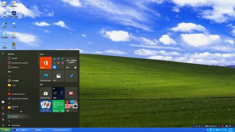Viewport: 235px width, 132px height.
Task: Open the Photos tile with mountain icon
Action: click(58, 76)
